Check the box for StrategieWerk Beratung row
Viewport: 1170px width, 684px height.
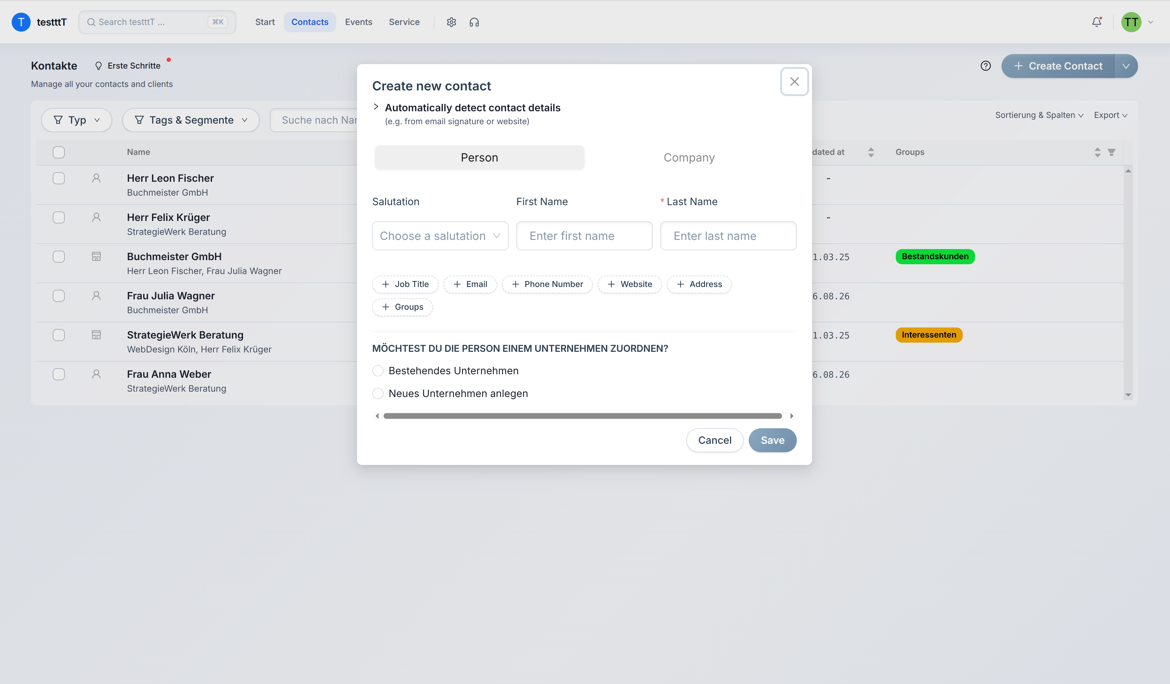(x=58, y=335)
